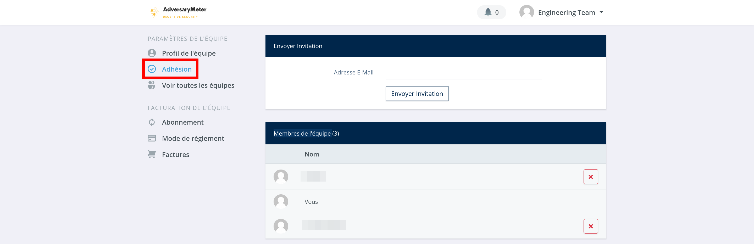
Task: Click into the Adresse E-Mail field
Action: click(463, 73)
